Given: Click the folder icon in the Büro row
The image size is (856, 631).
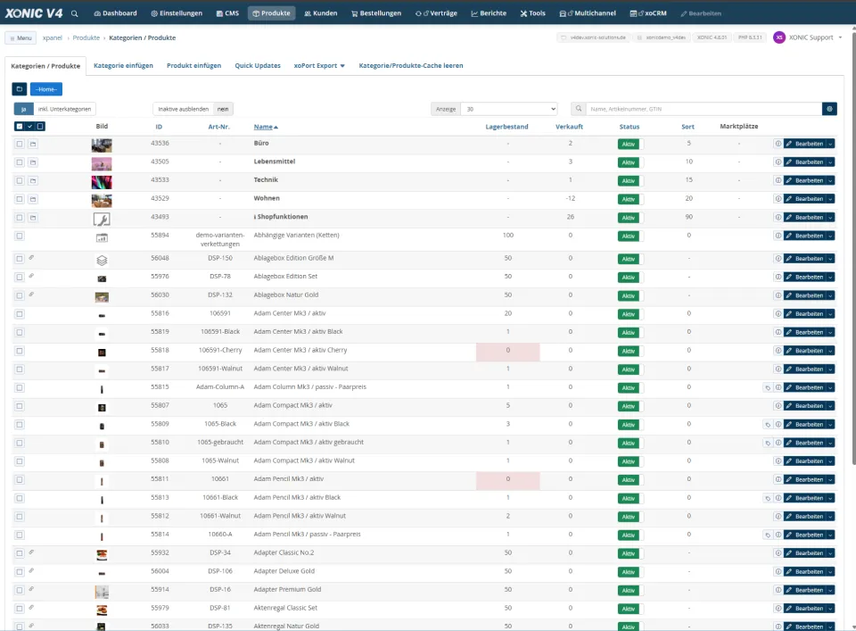Looking at the screenshot, I should [x=33, y=145].
